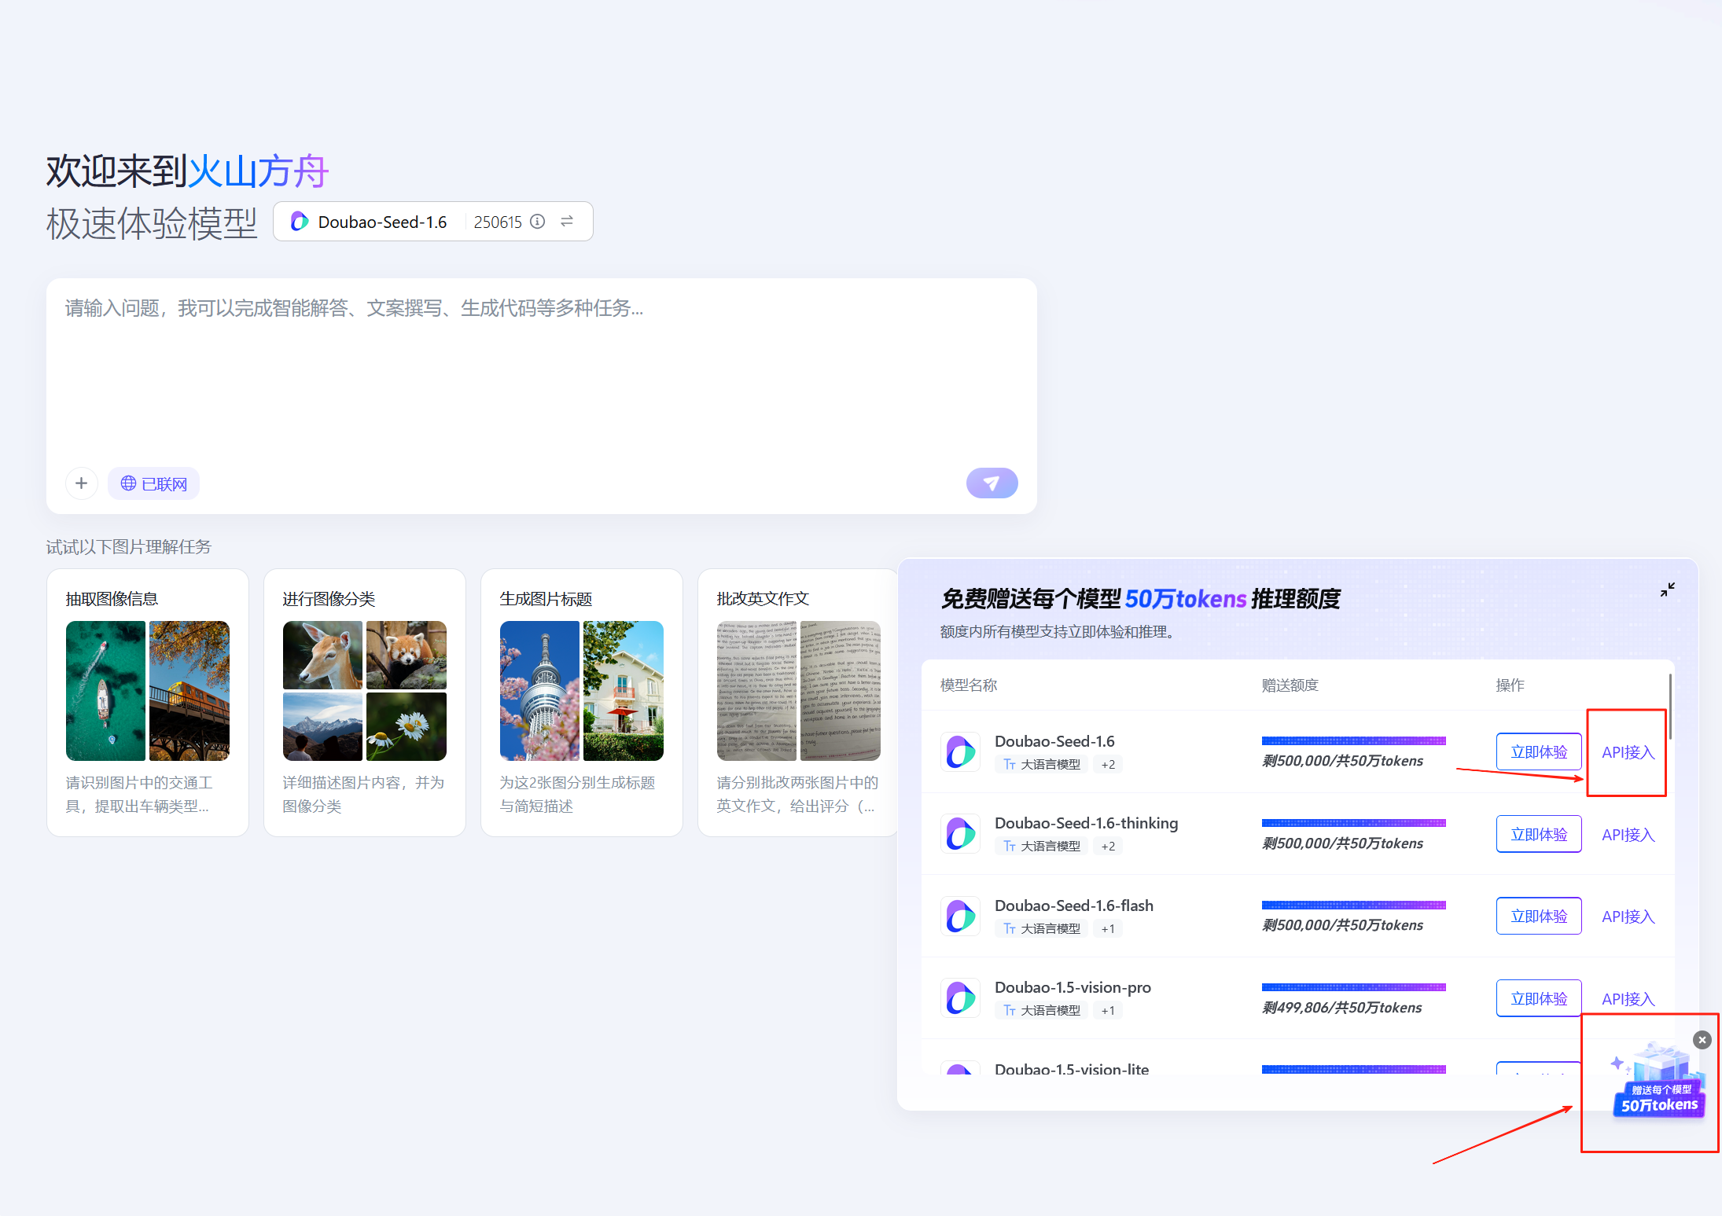The height and width of the screenshot is (1216, 1722).
Task: Click Doubao-Seed-1.6-thinking row model logo
Action: [961, 834]
